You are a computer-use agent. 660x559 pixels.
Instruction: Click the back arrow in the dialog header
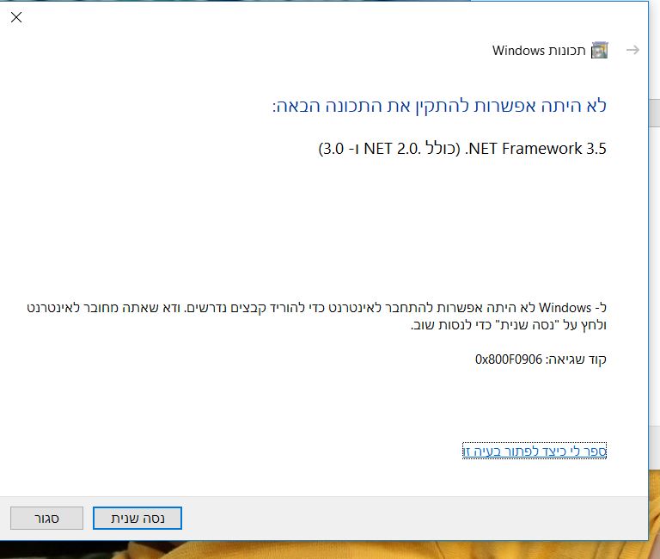(632, 50)
